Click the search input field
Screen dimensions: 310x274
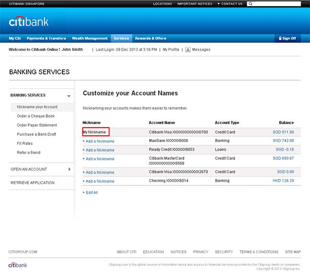point(277,4)
